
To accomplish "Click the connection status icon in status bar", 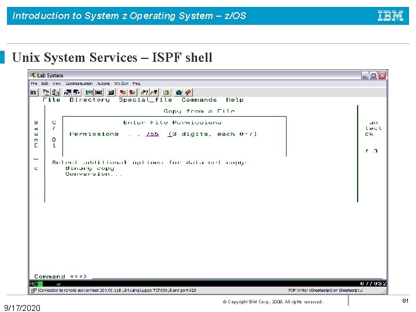I will 34,290.
